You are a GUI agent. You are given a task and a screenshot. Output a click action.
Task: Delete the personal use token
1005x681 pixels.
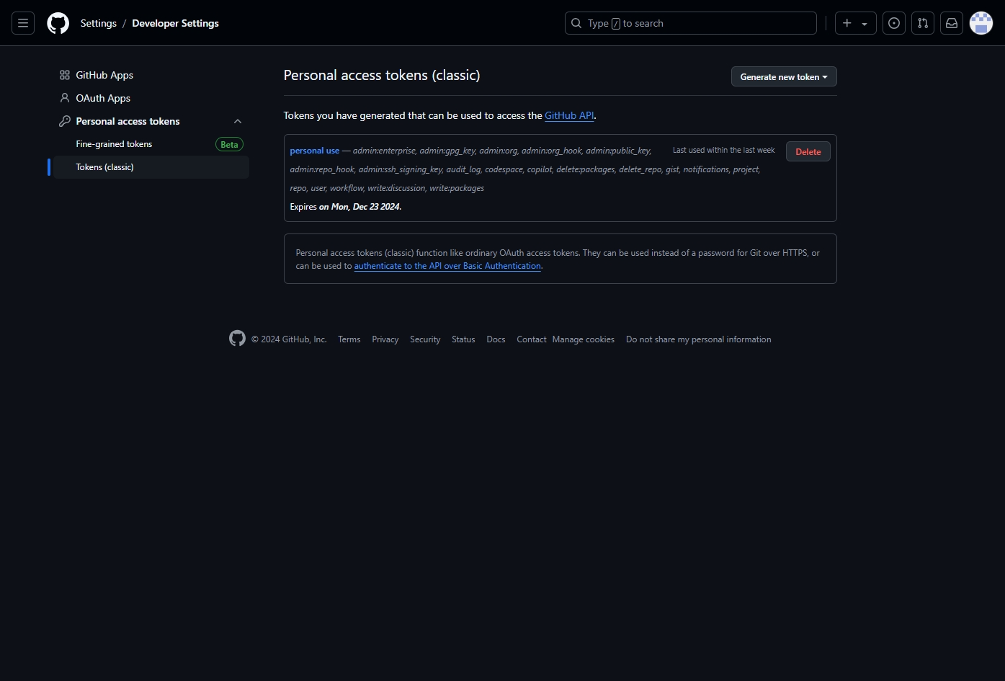[x=808, y=151]
